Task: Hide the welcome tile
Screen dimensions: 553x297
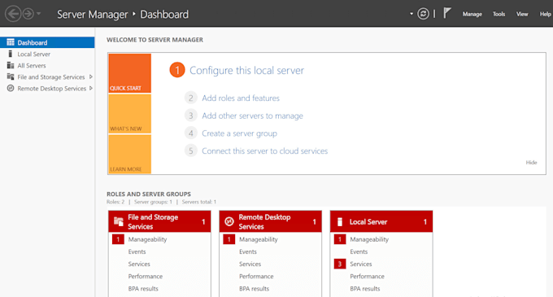Action: (x=531, y=162)
